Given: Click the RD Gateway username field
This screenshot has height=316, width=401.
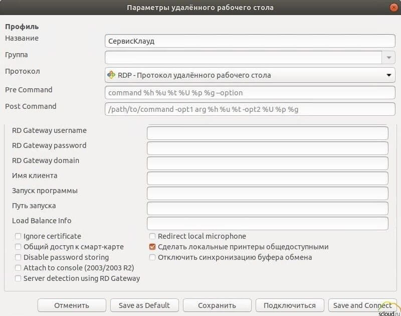Looking at the screenshot, I should point(267,133).
